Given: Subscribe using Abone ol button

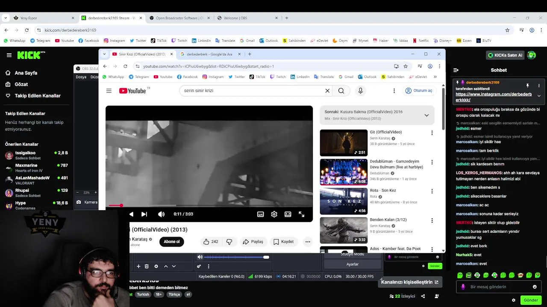Looking at the screenshot, I should point(171,241).
